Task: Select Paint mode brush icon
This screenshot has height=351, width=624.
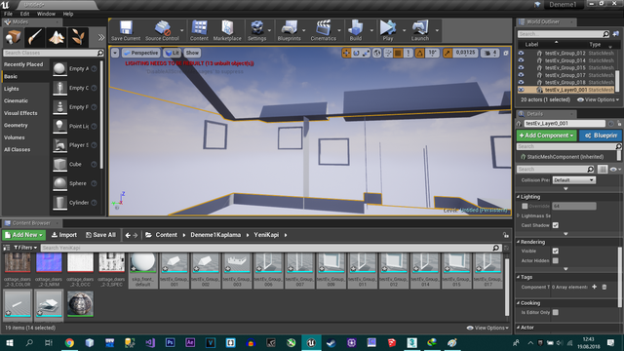Action: pyautogui.click(x=34, y=37)
